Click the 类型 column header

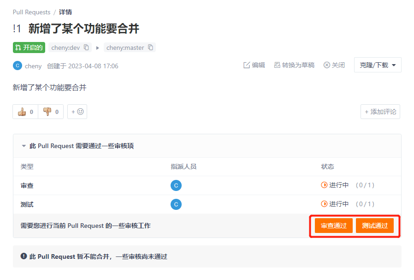tap(27, 167)
